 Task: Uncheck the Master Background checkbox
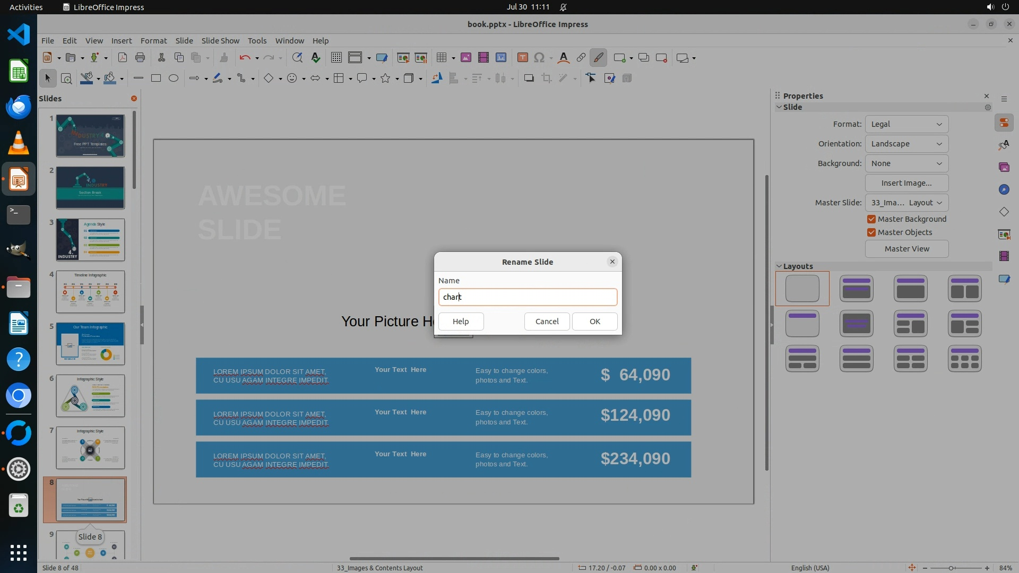(871, 219)
